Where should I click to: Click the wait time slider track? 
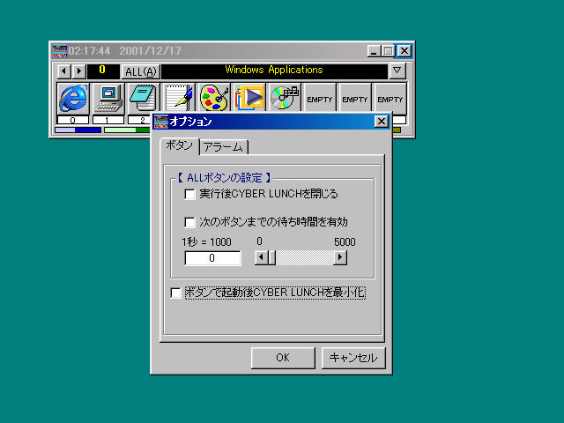(304, 257)
